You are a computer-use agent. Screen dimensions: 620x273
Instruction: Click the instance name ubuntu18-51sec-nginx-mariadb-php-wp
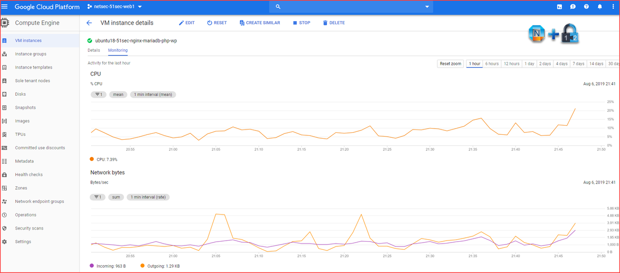click(x=136, y=41)
